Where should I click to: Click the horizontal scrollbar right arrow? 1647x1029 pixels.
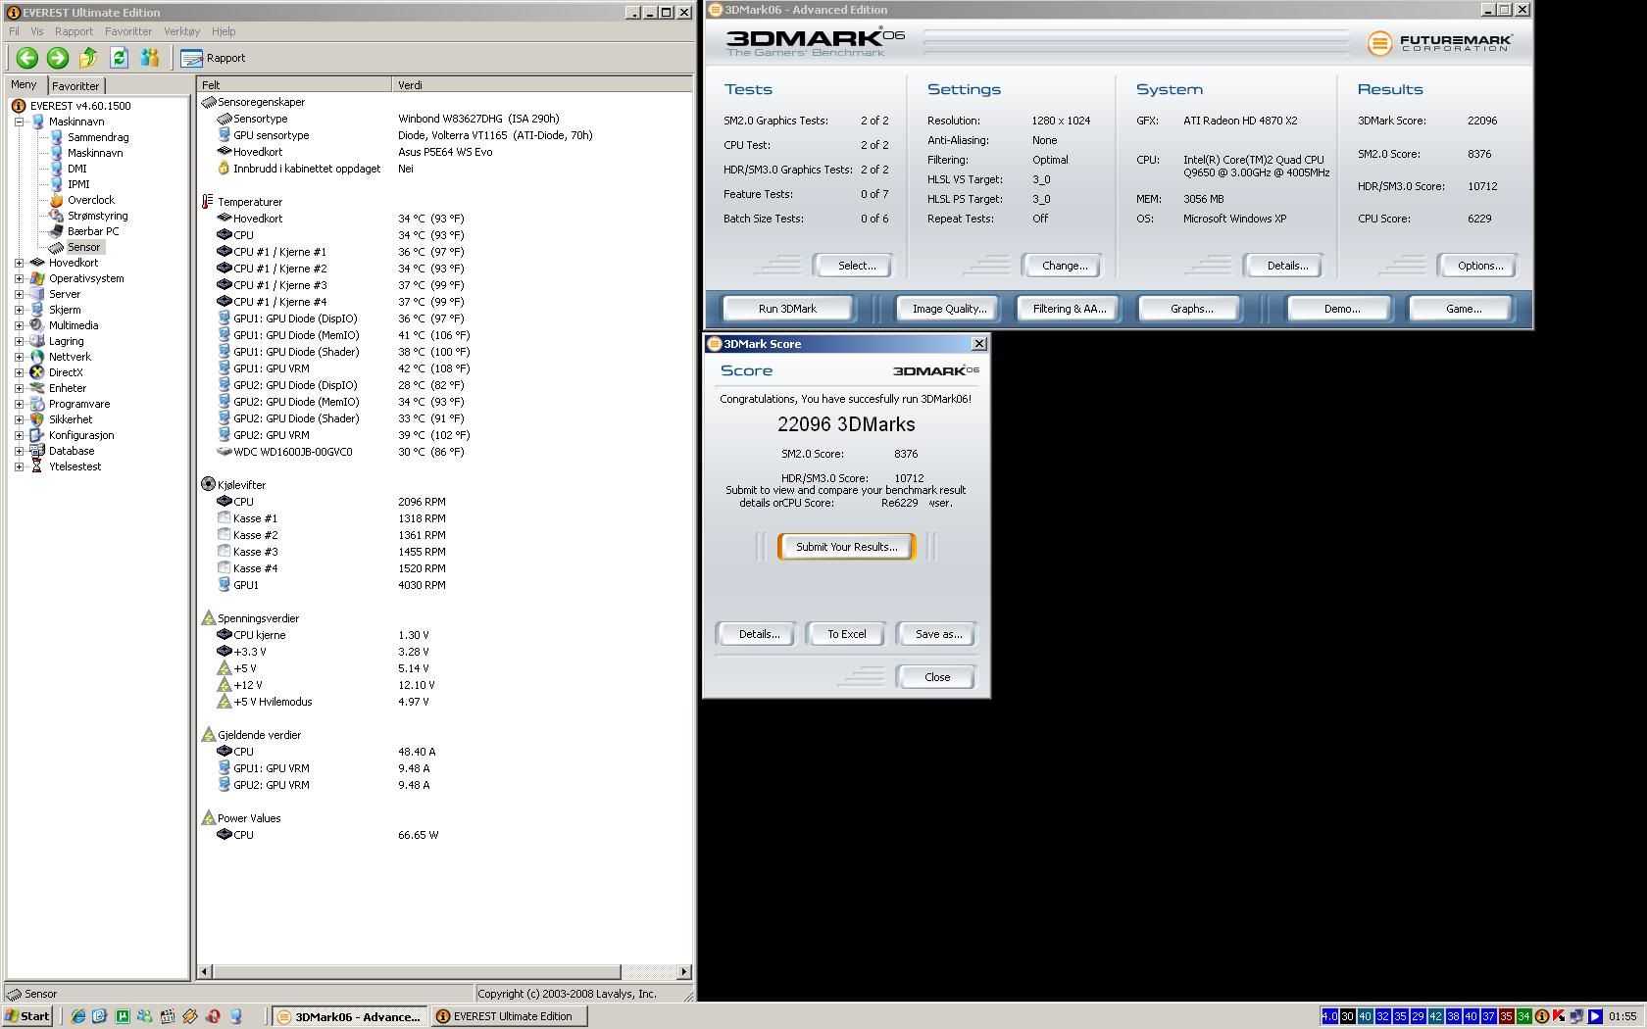(x=683, y=971)
